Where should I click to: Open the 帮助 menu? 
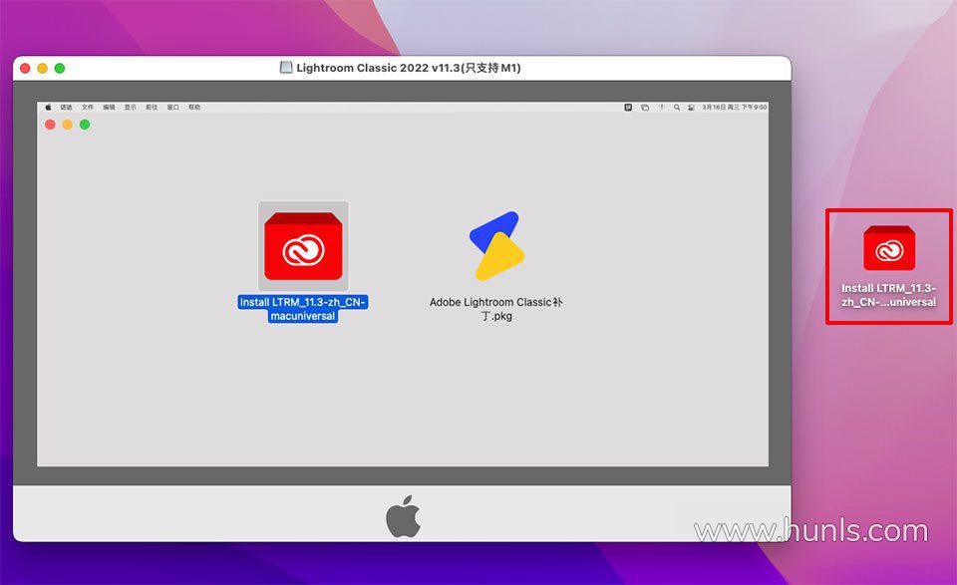[194, 108]
